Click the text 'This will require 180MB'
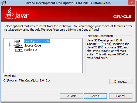This screenshot has width=137, height=103. click(x=111, y=54)
